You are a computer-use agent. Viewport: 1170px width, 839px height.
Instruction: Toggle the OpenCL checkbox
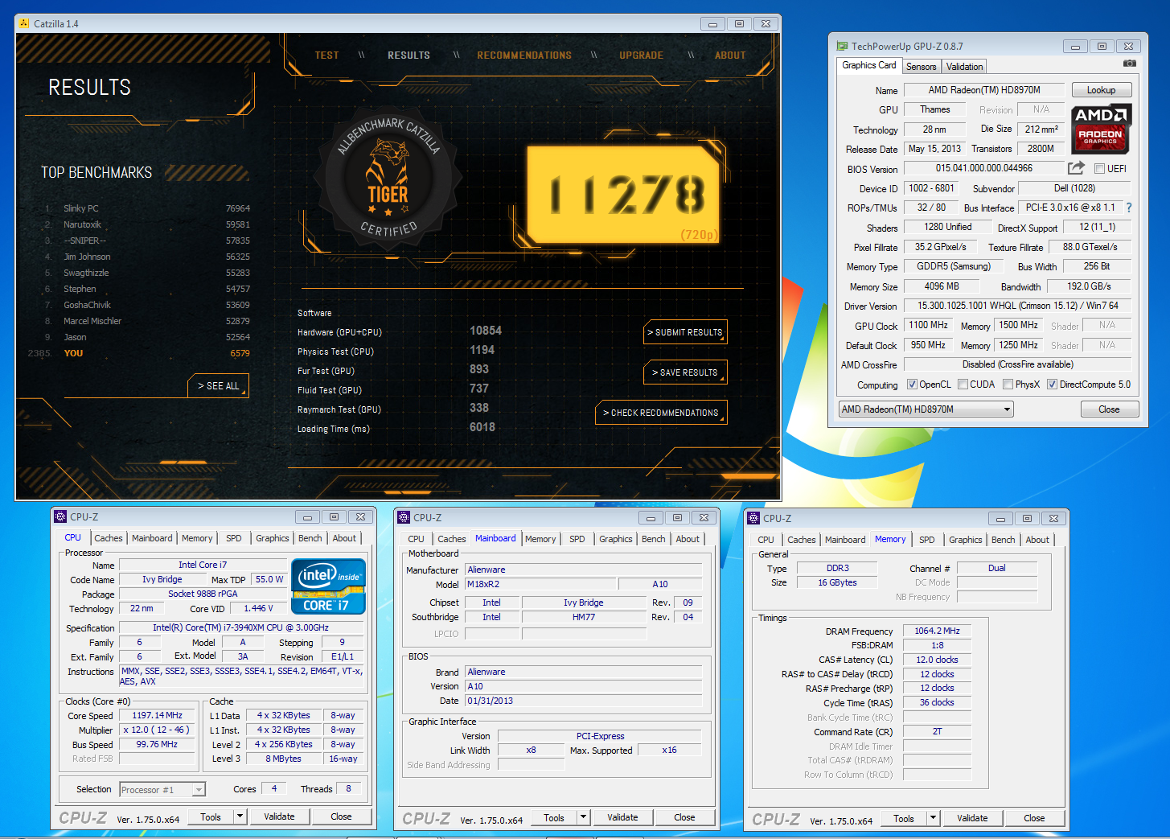click(912, 385)
